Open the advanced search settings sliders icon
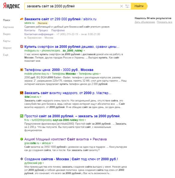 pos(127,6)
